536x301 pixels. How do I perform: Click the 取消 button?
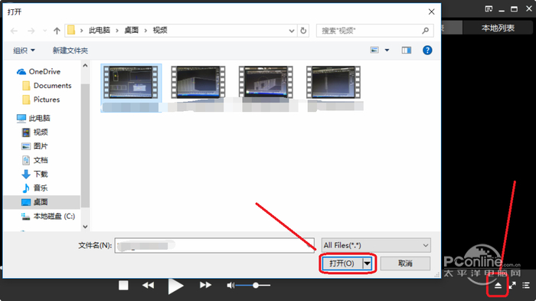[x=405, y=263]
